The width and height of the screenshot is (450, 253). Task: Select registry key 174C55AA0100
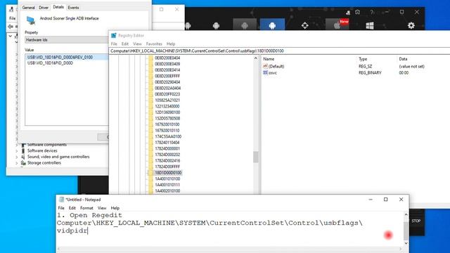pyautogui.click(x=168, y=136)
